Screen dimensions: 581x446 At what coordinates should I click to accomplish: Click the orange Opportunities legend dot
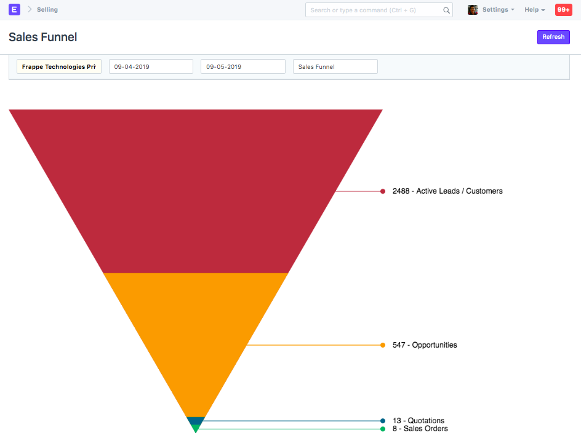(383, 345)
